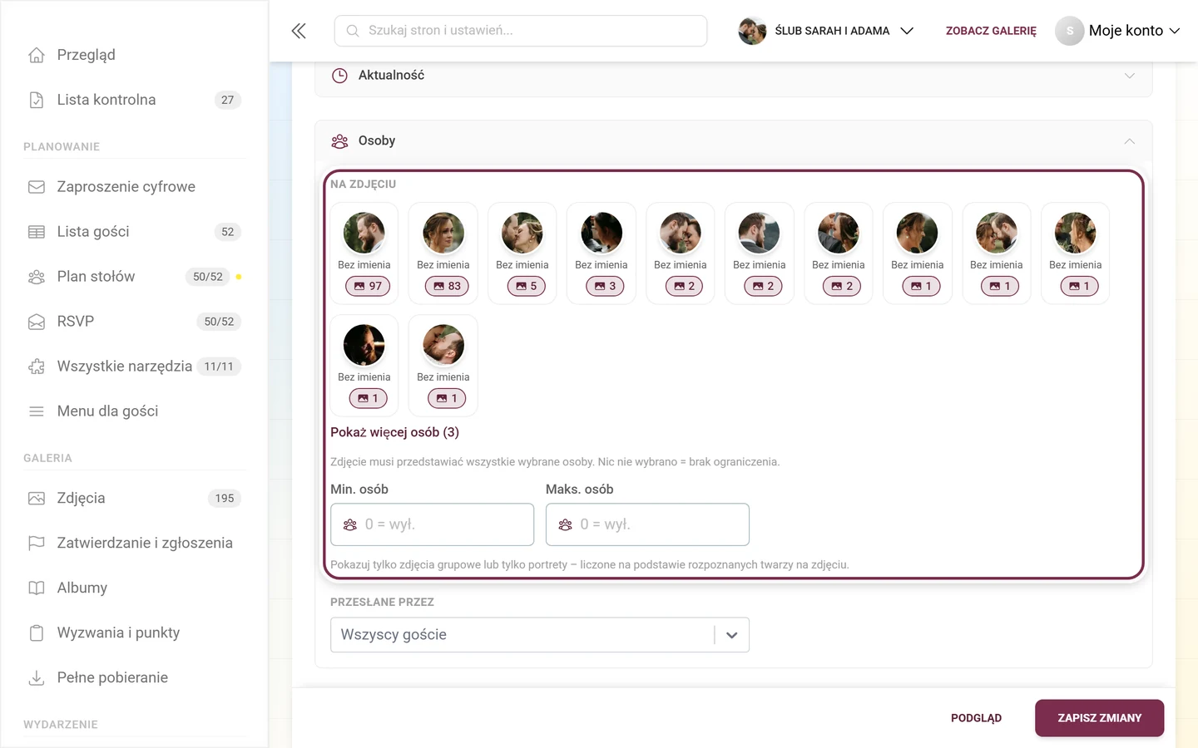Click the Wszystkie narzędzia puzzle icon
Viewport: 1198px width, 748px height.
[37, 367]
